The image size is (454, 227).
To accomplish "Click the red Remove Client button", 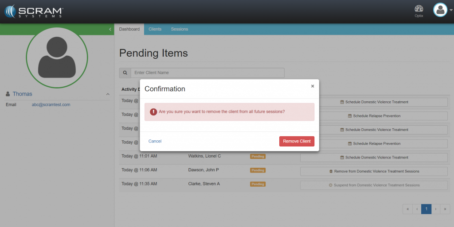I will coord(297,141).
